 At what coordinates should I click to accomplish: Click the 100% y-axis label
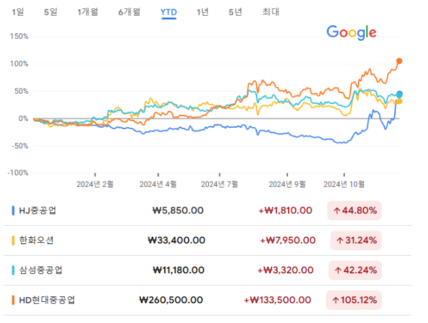[19, 64]
